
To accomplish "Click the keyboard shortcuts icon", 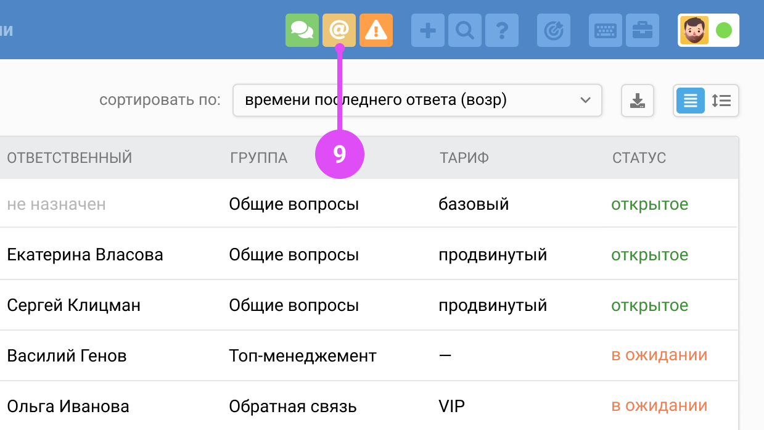I will coord(606,30).
